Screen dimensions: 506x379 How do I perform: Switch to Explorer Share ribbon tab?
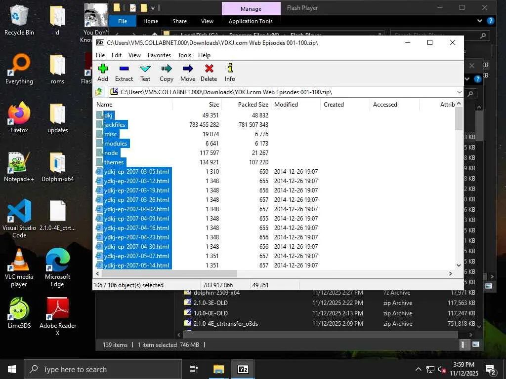(179, 21)
